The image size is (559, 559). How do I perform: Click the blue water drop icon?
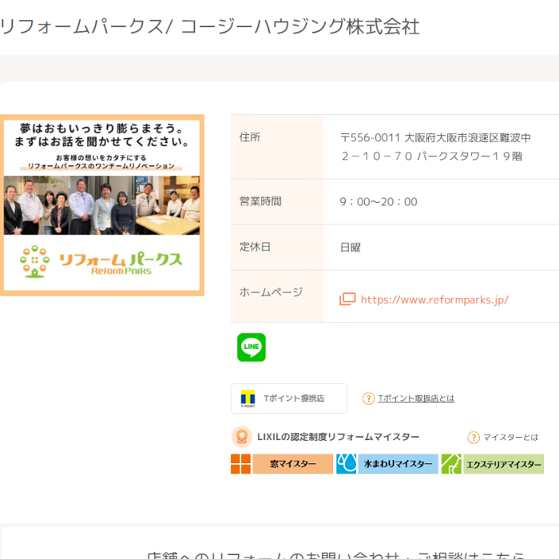point(347,464)
